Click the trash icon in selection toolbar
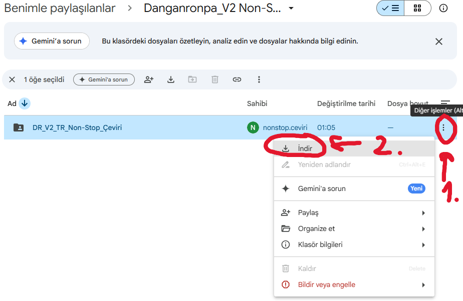The height and width of the screenshot is (301, 463). tap(215, 79)
